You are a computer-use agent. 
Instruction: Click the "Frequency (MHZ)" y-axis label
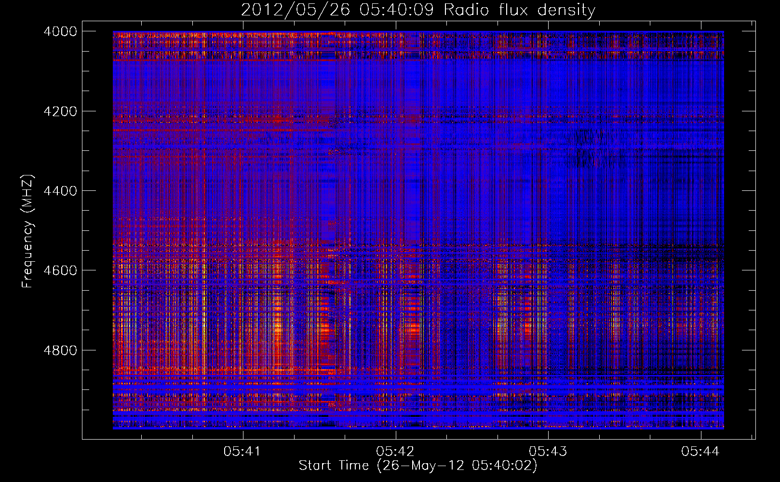[28, 231]
